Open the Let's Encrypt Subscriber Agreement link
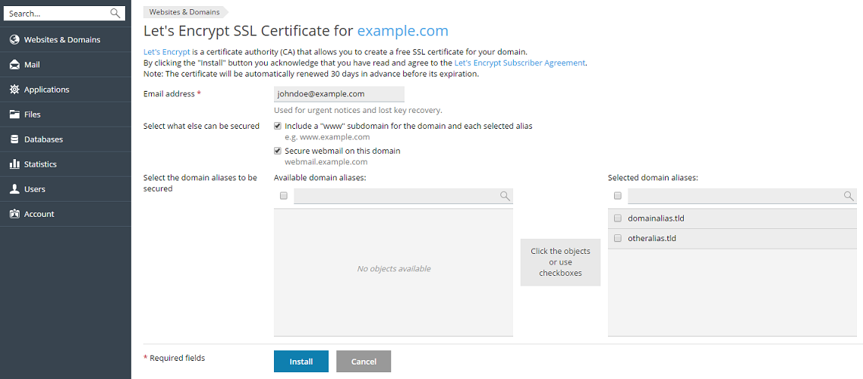This screenshot has width=863, height=379. click(x=519, y=63)
